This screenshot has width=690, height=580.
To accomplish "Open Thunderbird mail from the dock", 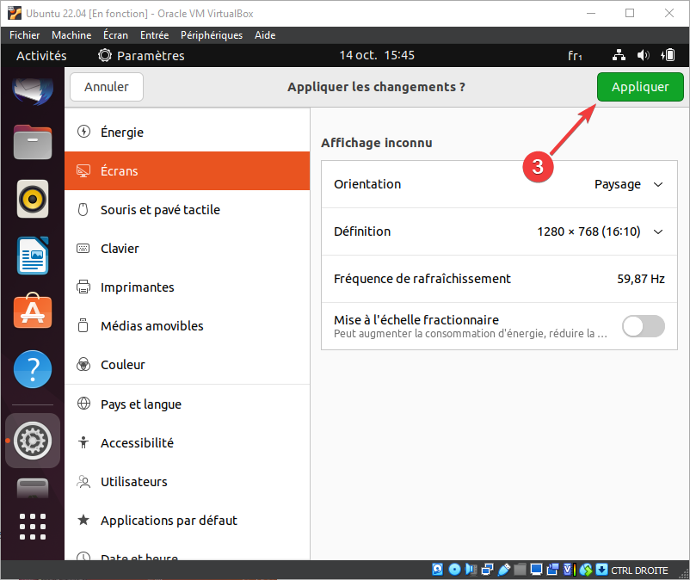I will 33,89.
